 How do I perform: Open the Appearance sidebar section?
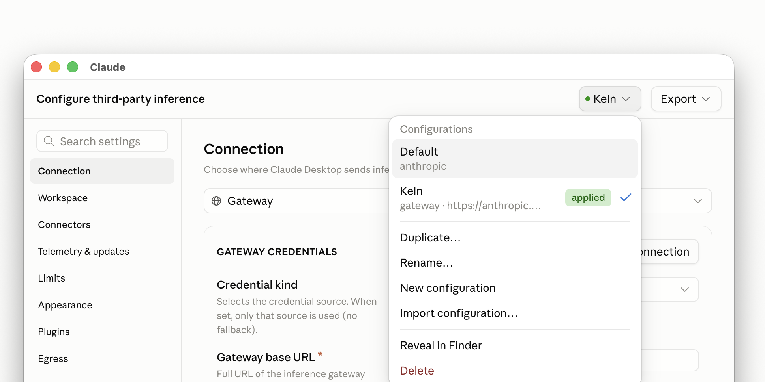point(102,305)
